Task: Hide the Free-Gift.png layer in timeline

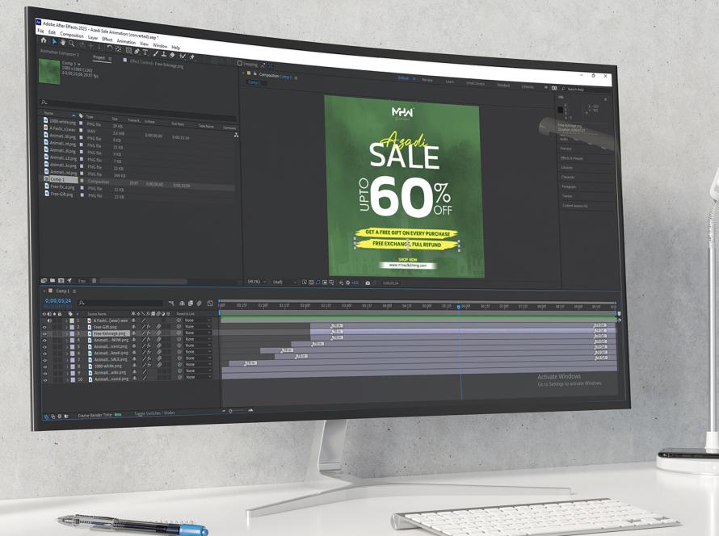Action: coord(44,327)
